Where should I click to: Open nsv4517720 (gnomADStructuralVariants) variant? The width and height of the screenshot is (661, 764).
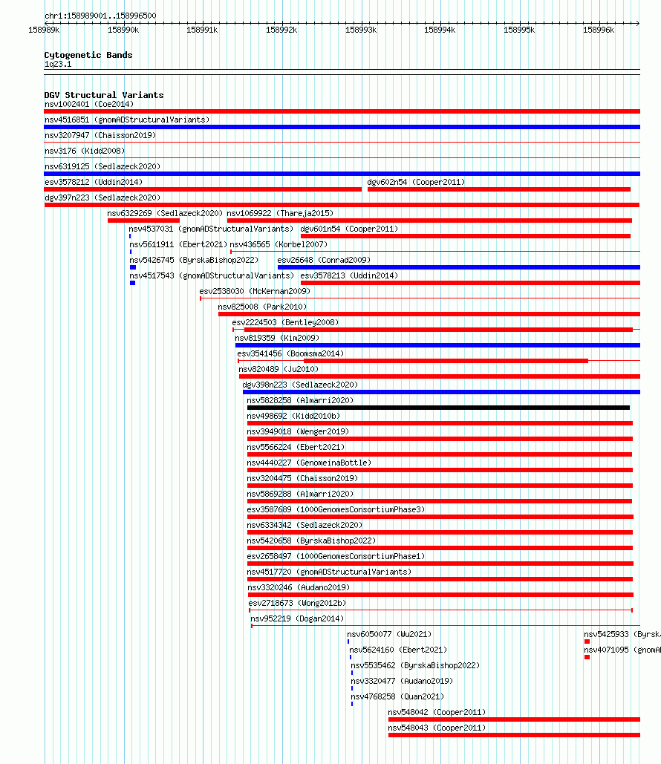[329, 572]
